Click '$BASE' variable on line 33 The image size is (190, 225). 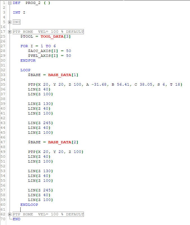pos(34,75)
